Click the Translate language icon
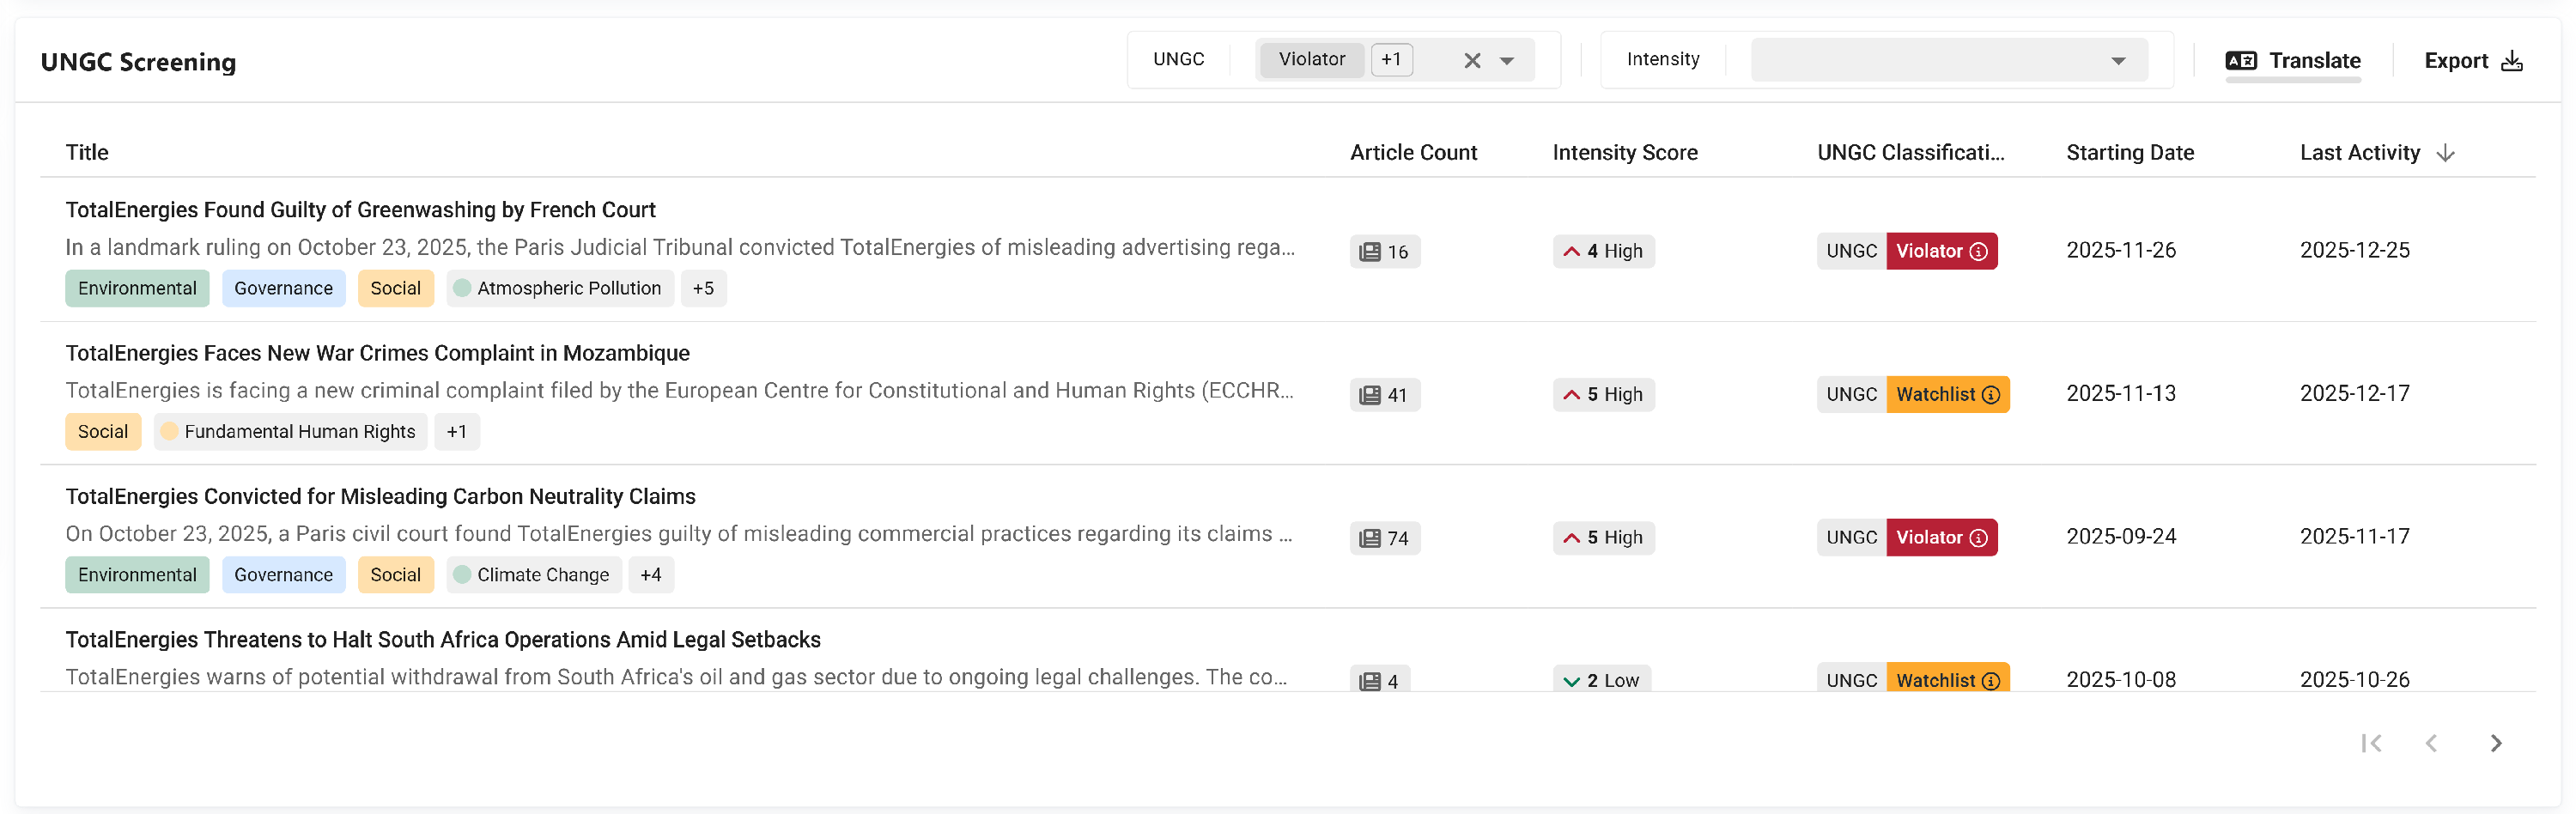The image size is (2576, 814). coord(2241,61)
